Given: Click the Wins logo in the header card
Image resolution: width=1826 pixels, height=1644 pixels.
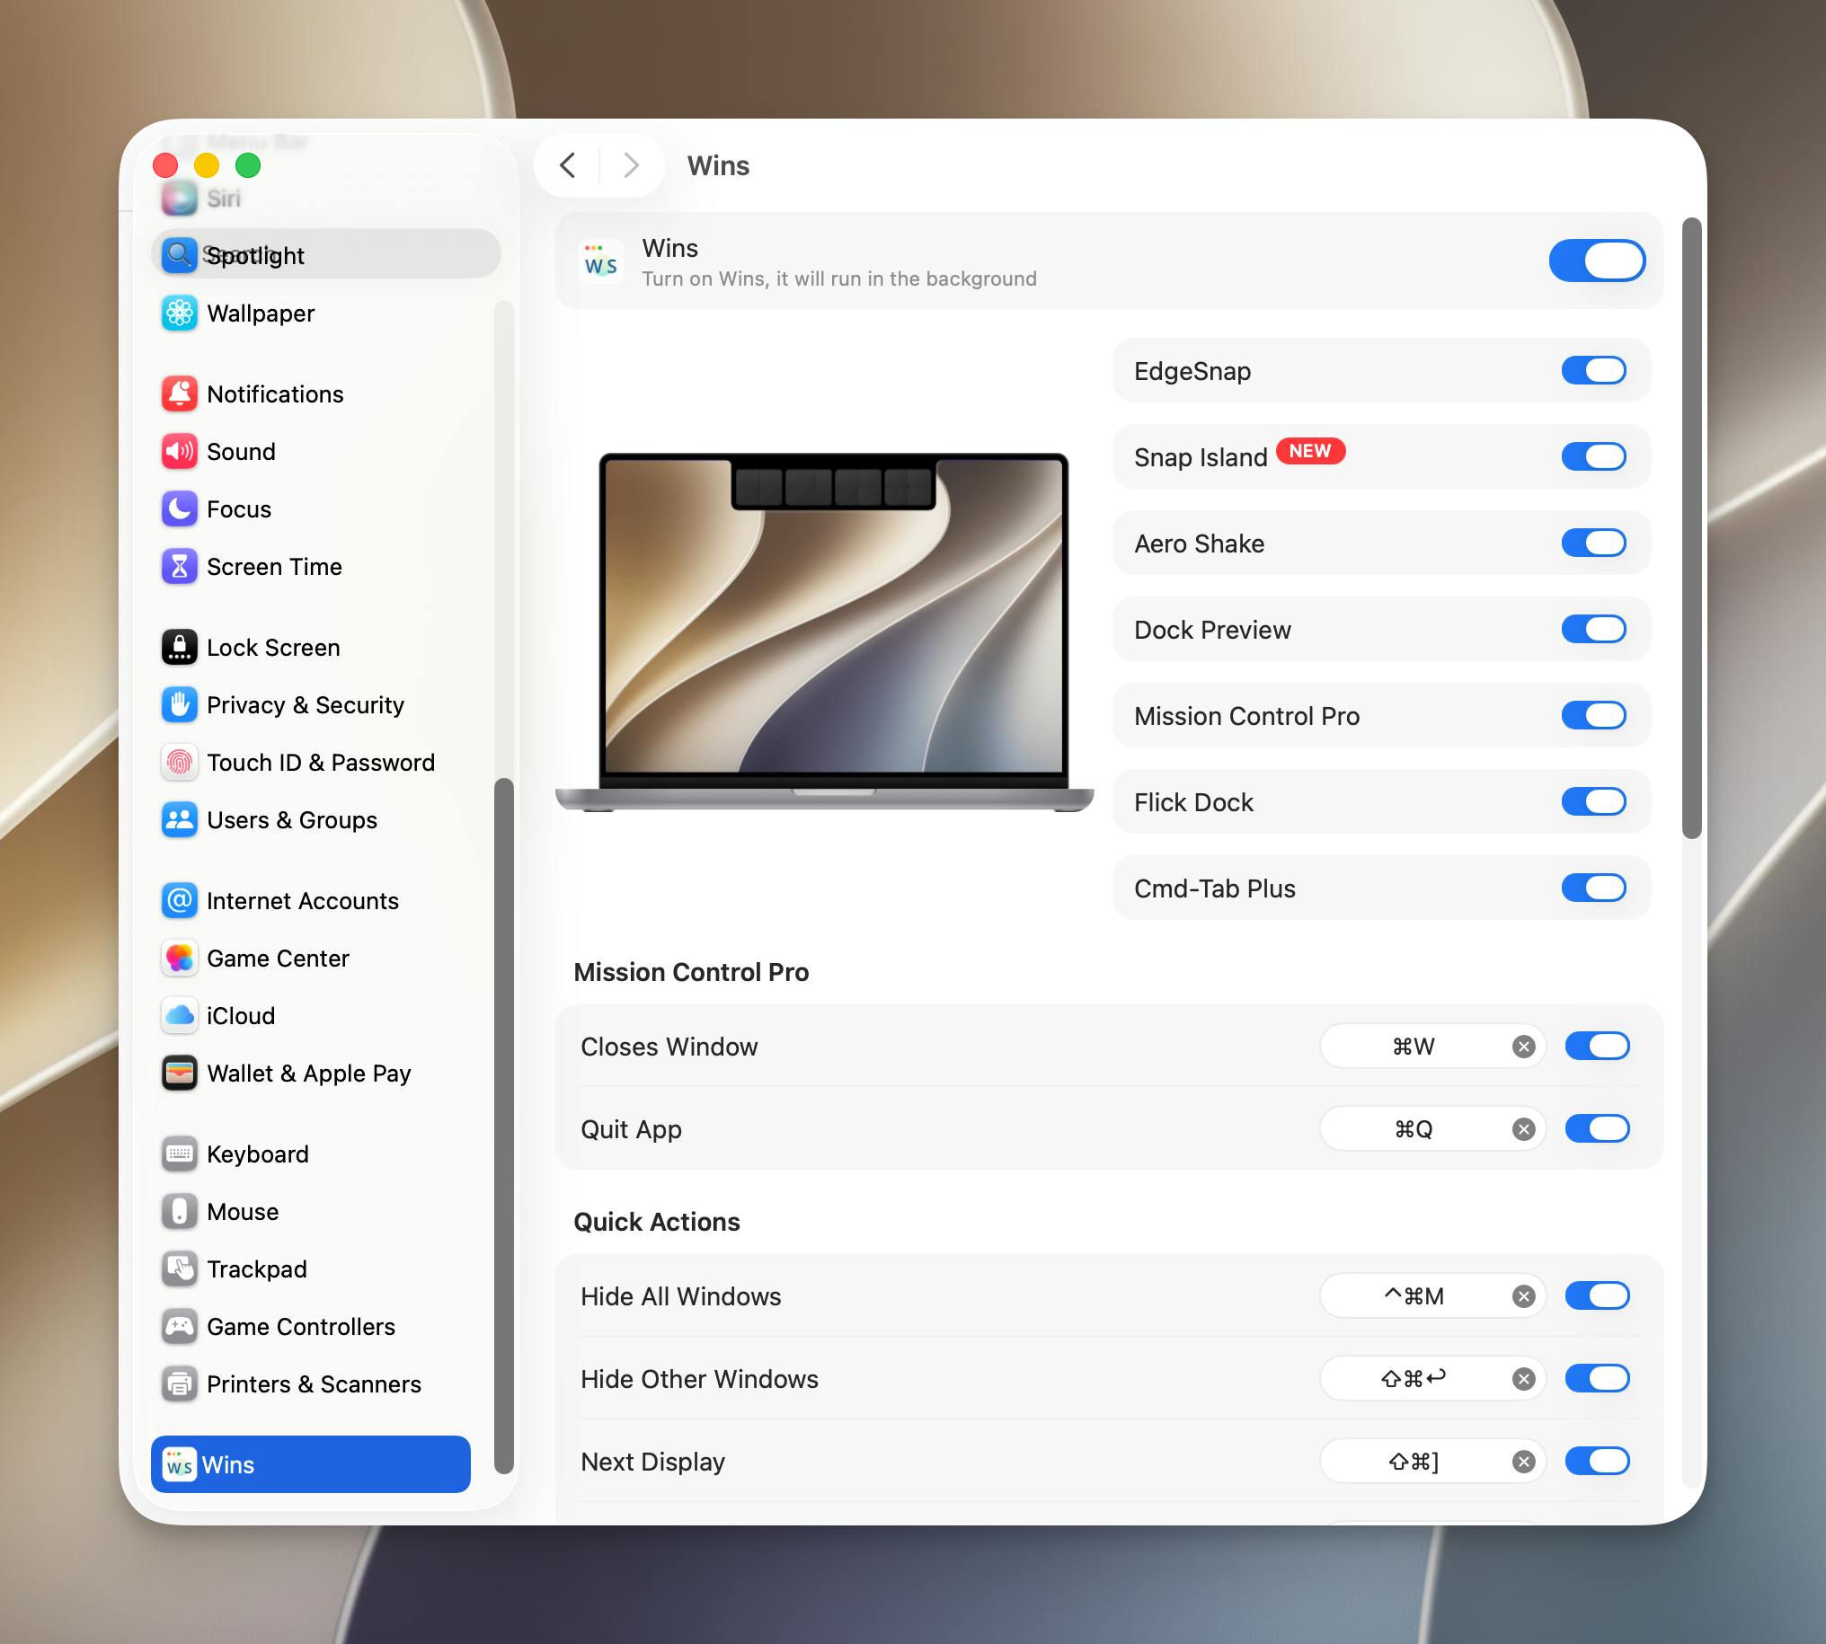Looking at the screenshot, I should pyautogui.click(x=601, y=261).
